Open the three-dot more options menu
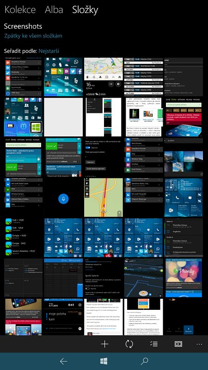This screenshot has width=208, height=370. tap(199, 344)
